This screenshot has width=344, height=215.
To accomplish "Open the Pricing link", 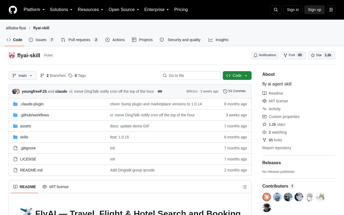I will point(181,10).
